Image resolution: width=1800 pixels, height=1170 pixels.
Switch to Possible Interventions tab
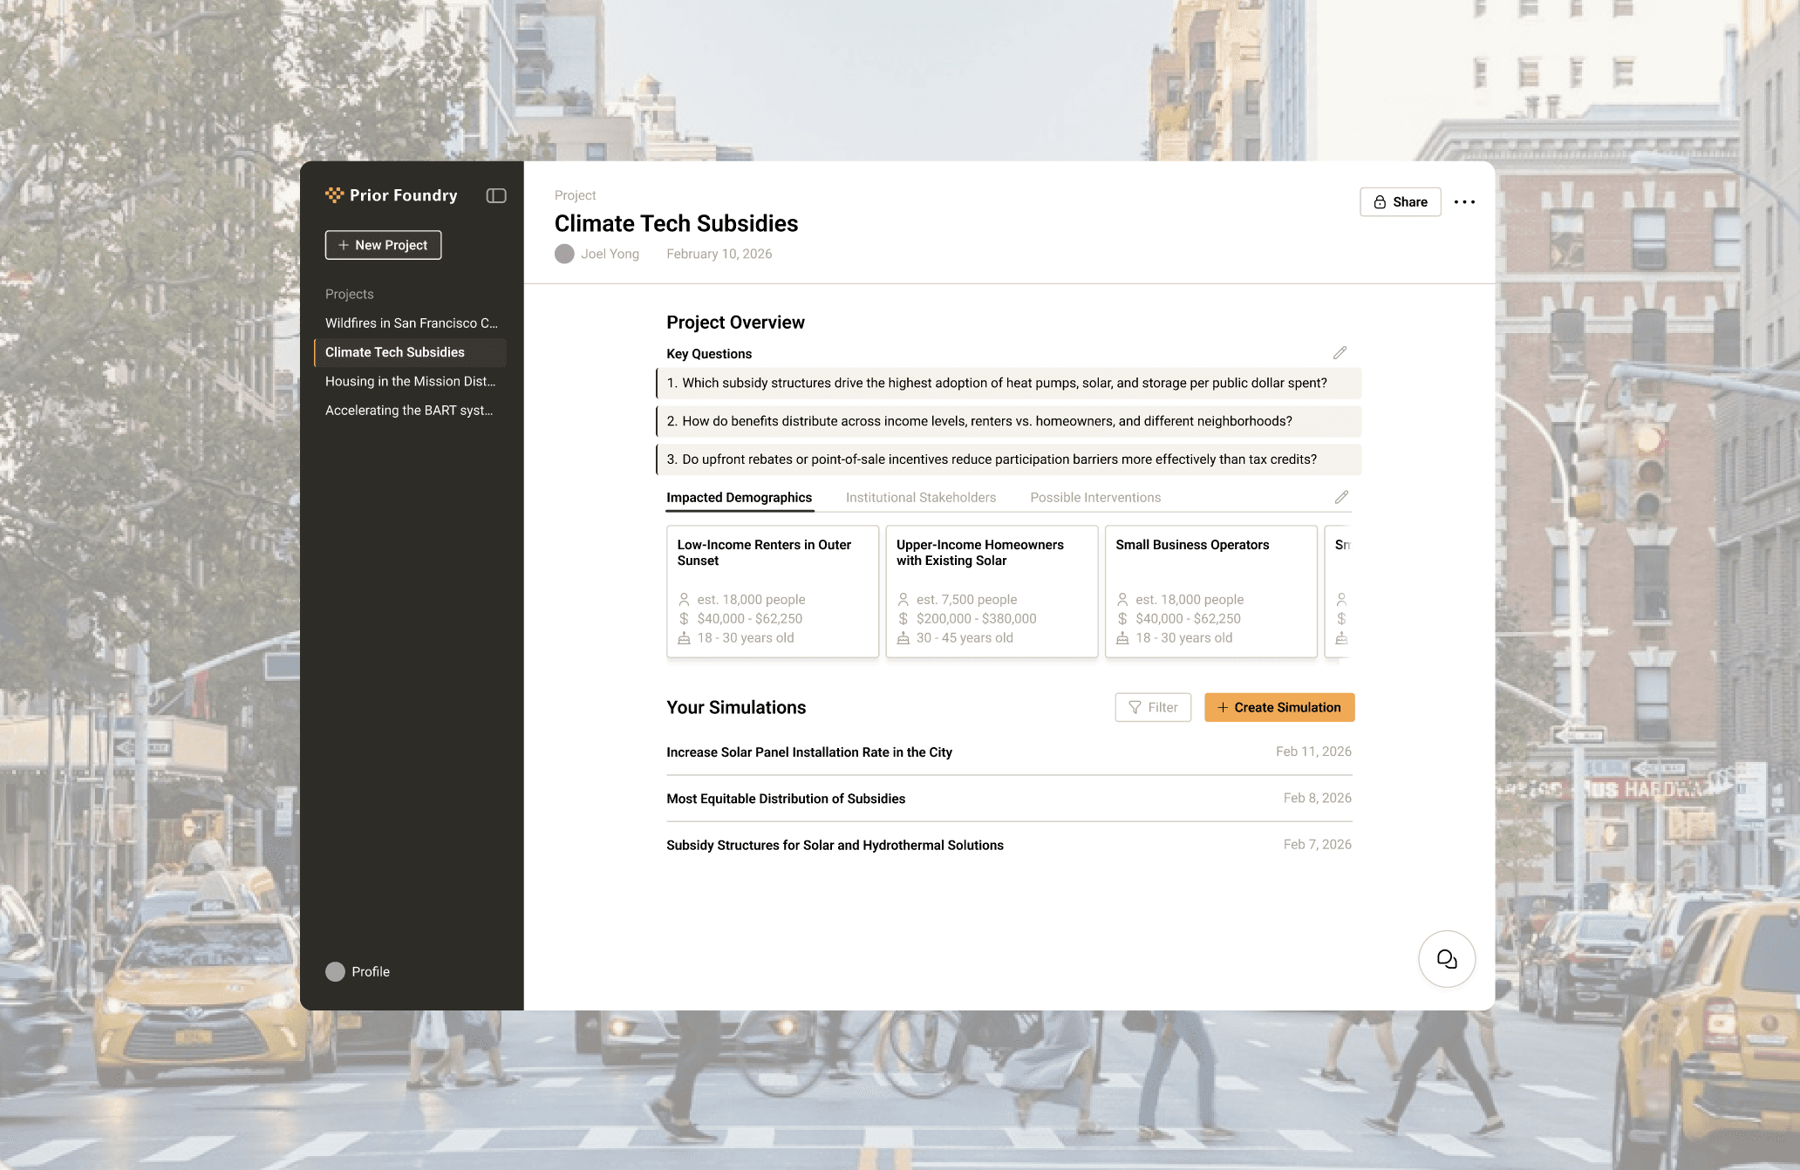pyautogui.click(x=1094, y=497)
